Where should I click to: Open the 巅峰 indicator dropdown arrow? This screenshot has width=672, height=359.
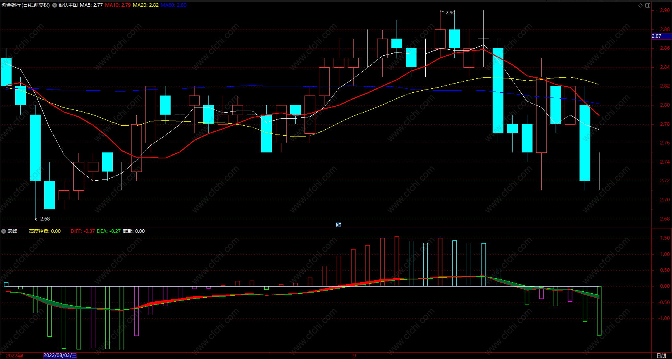pos(4,231)
